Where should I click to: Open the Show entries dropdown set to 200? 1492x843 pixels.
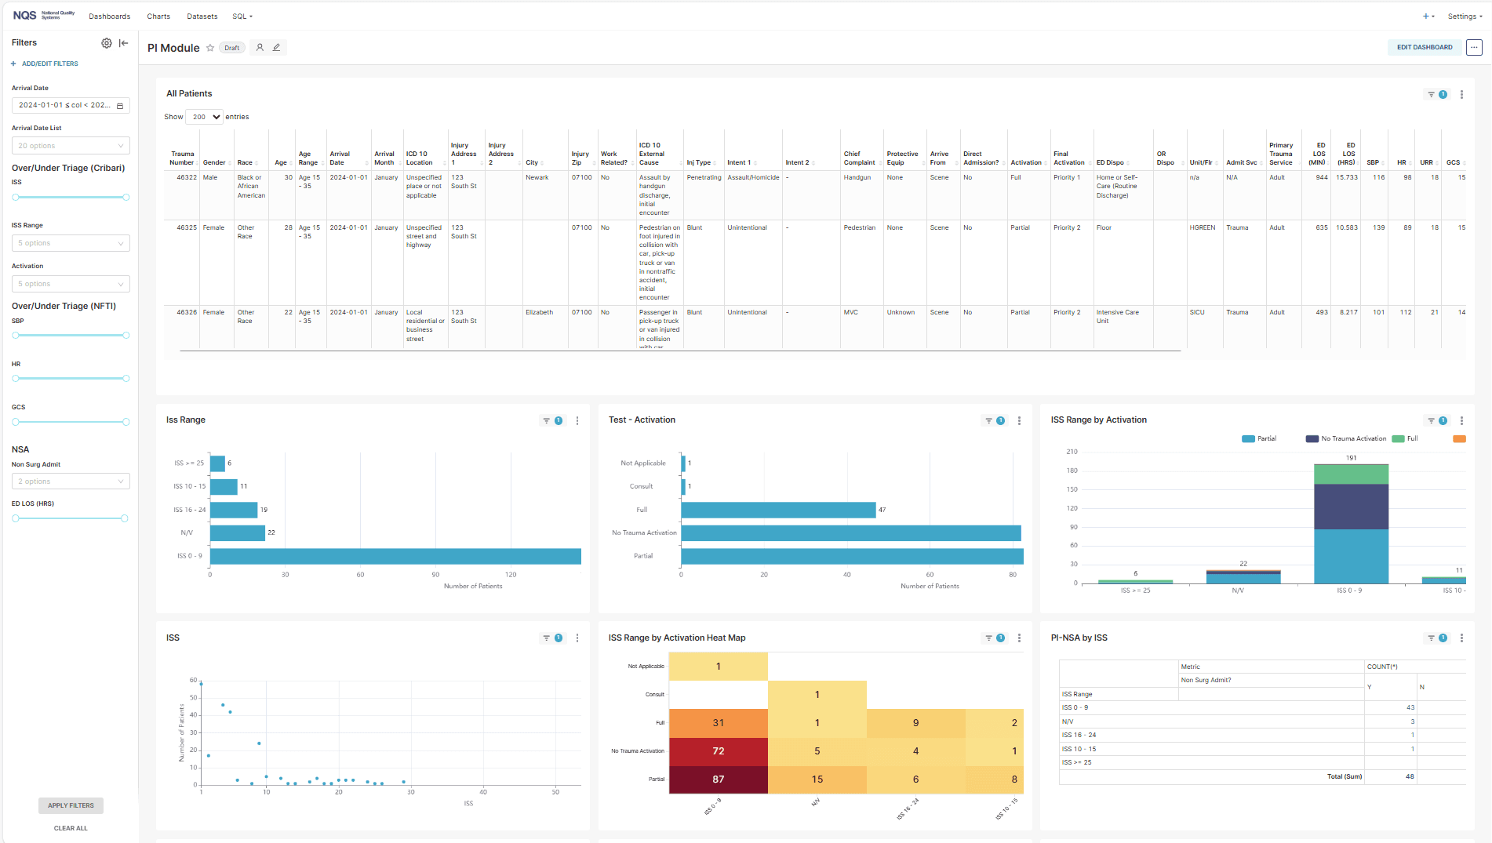click(204, 116)
